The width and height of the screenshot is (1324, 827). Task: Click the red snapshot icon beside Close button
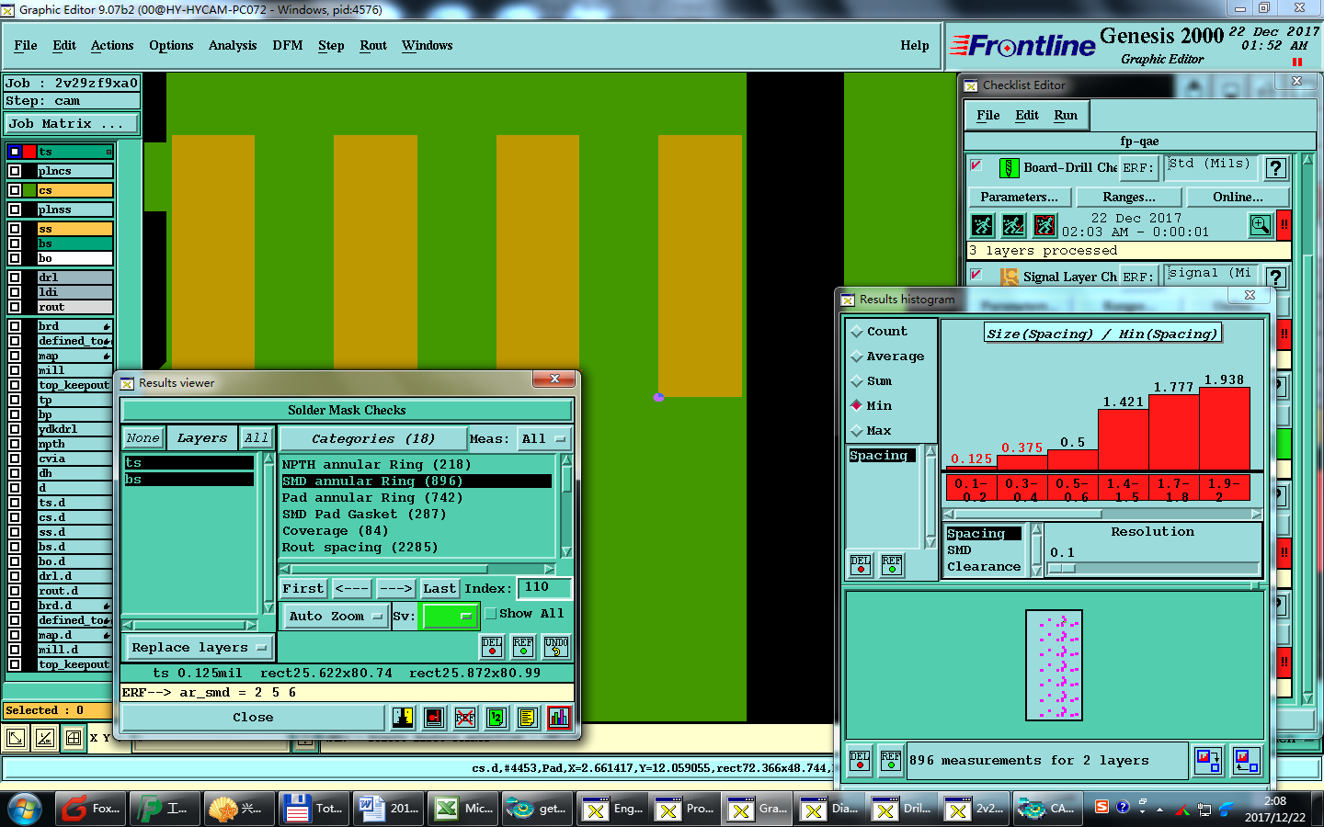click(434, 718)
